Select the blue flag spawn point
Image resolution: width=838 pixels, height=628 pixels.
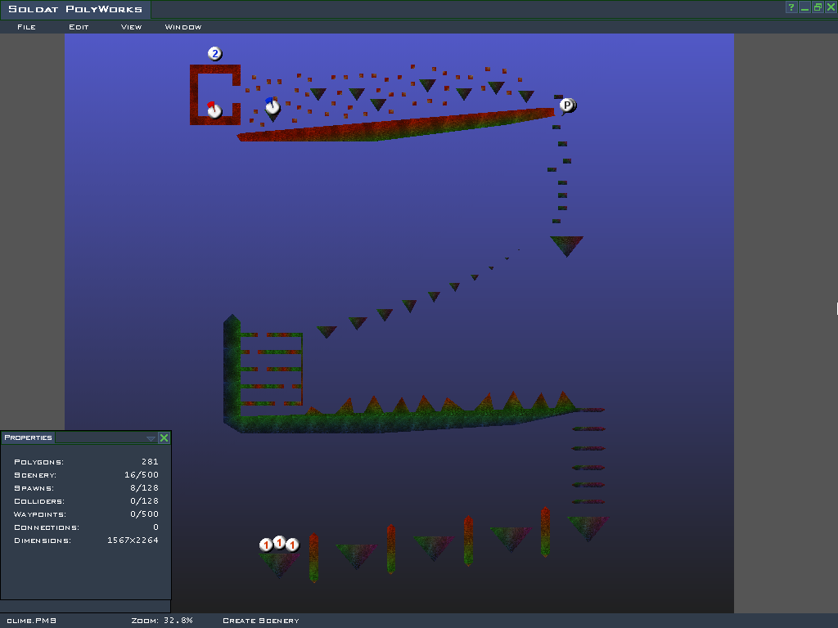(273, 106)
